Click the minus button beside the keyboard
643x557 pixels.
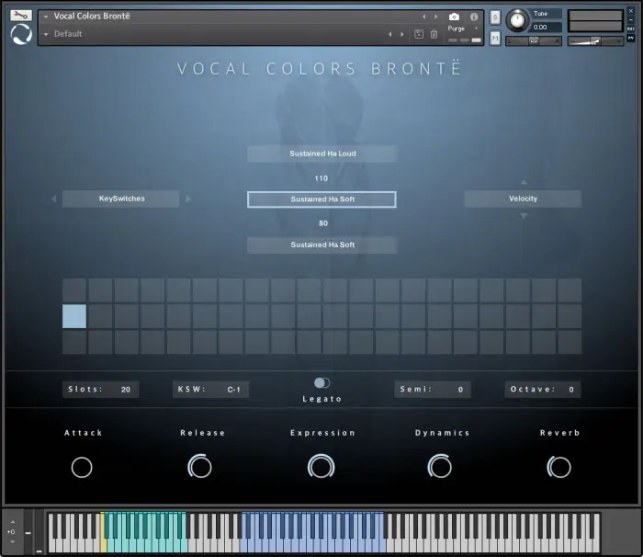click(28, 533)
